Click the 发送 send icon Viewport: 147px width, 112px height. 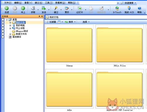(44, 8)
